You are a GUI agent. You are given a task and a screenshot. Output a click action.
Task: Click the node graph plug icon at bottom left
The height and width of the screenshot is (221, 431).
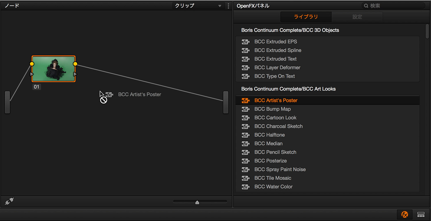9,202
